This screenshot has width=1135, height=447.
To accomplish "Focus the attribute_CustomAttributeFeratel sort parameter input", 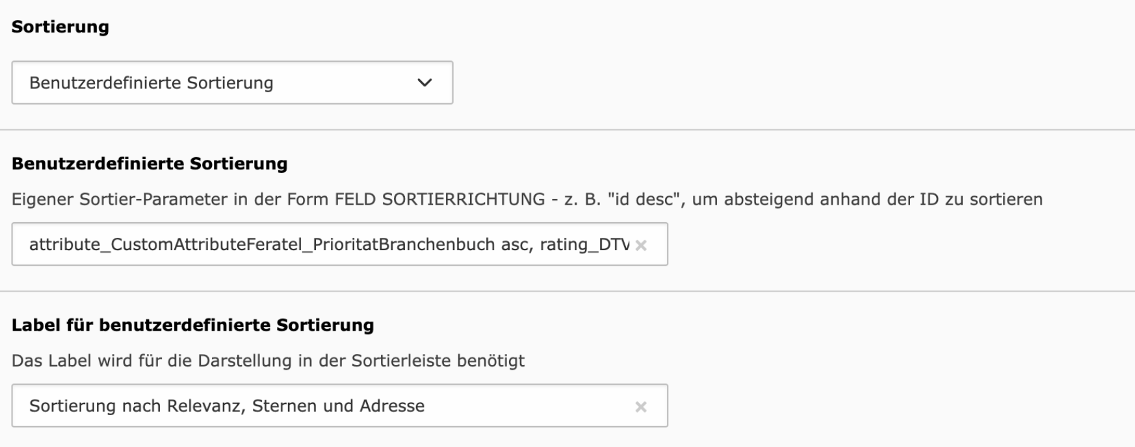I will (339, 244).
